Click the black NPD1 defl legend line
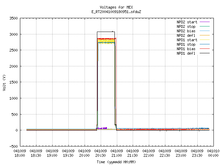Image resolution: width=220 pixels, height=165 pixels. tap(205, 53)
